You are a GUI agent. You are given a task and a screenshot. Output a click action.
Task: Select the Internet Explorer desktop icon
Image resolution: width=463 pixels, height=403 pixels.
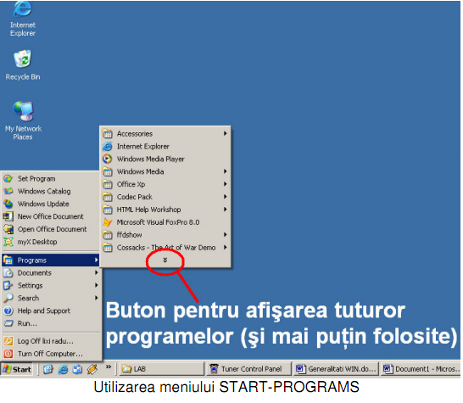click(x=22, y=19)
